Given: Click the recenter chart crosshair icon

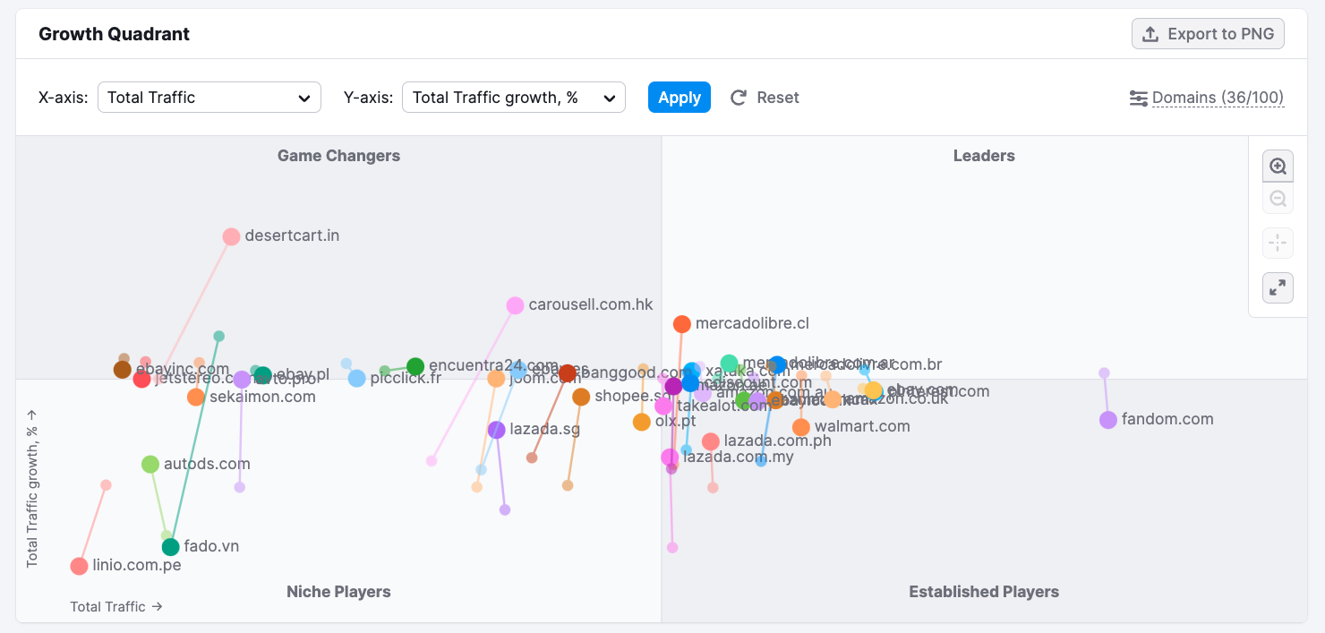Looking at the screenshot, I should (x=1278, y=243).
